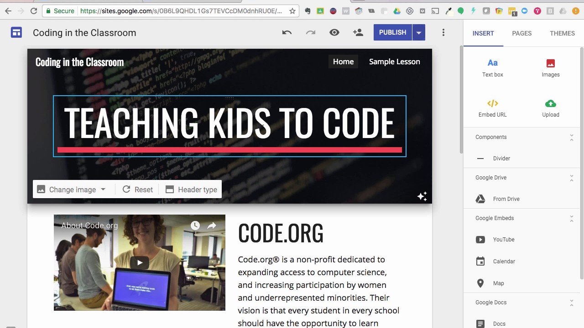Click the Google Keep extension icon
This screenshot has width=584, height=328.
499,11
